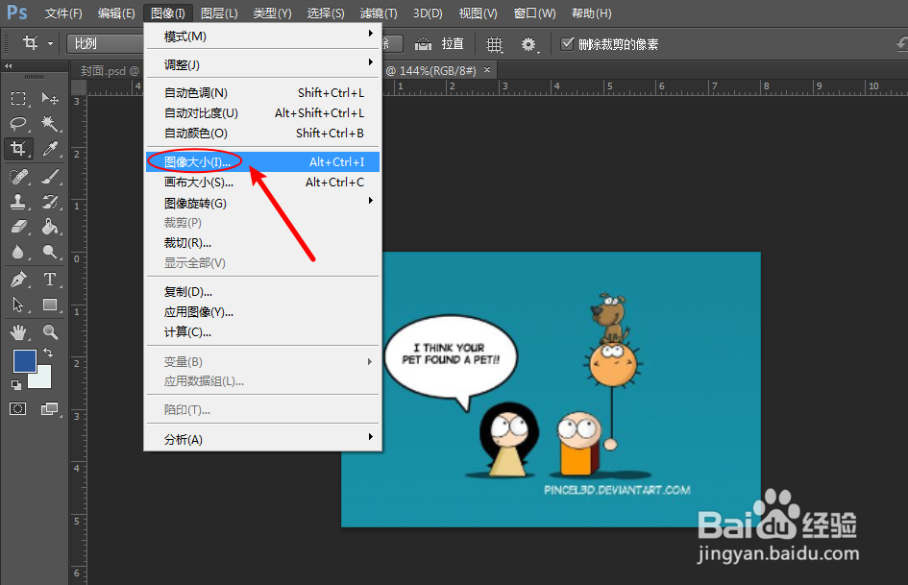Click the white background color swatch

(42, 378)
